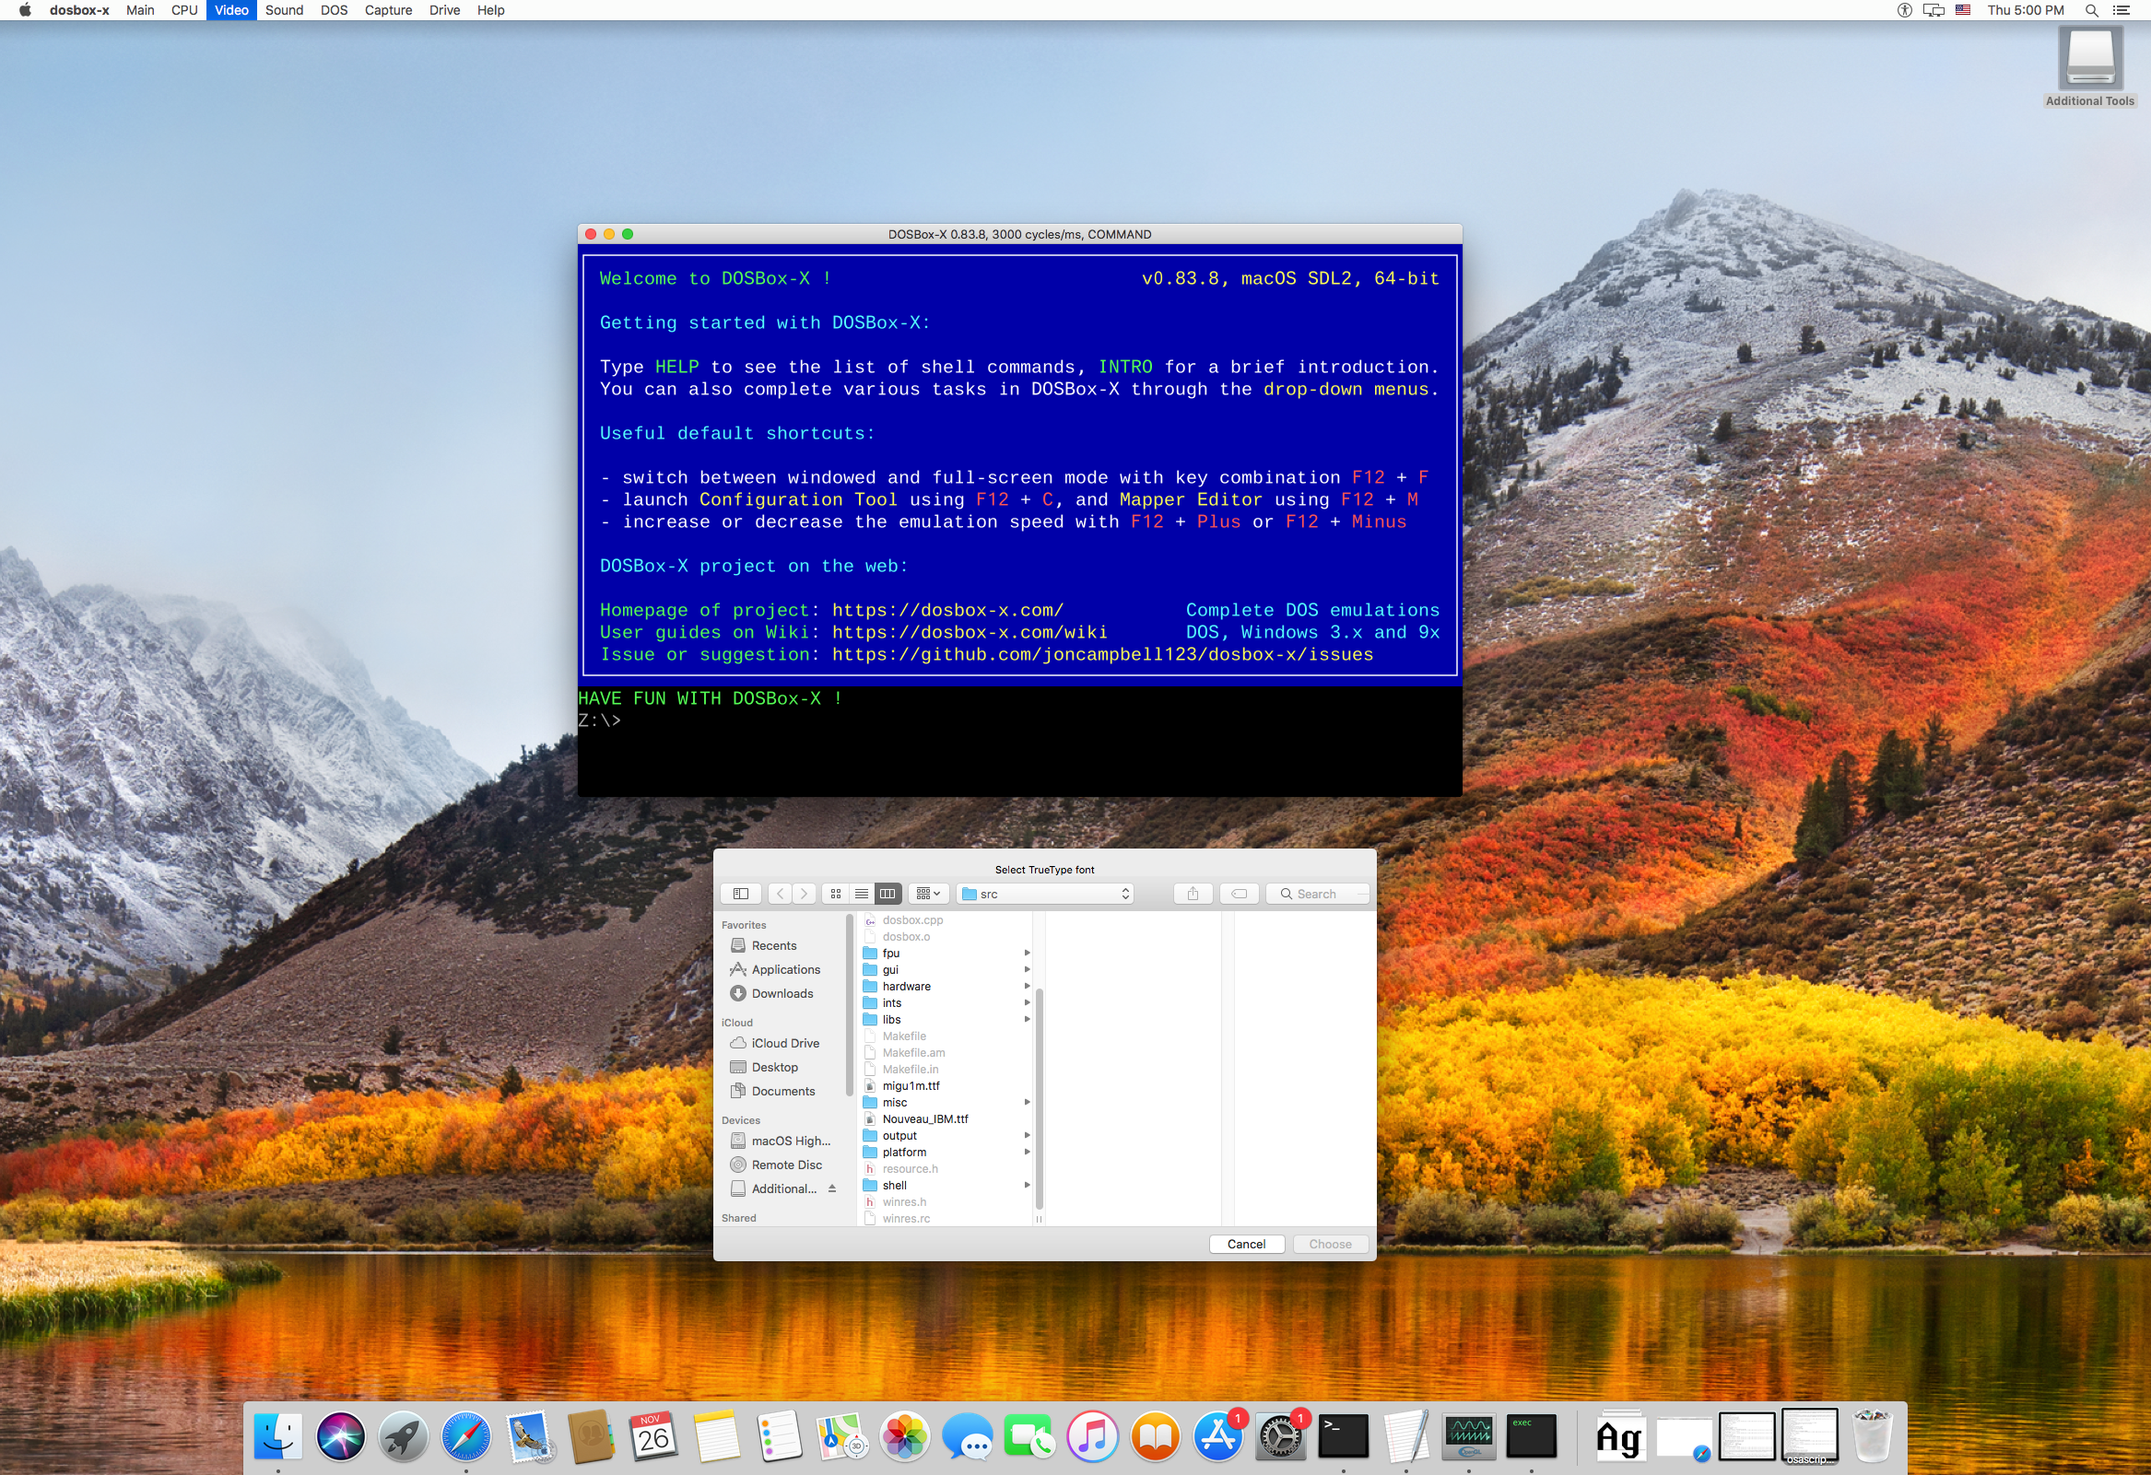
Task: Open the Capture menu
Action: (388, 10)
